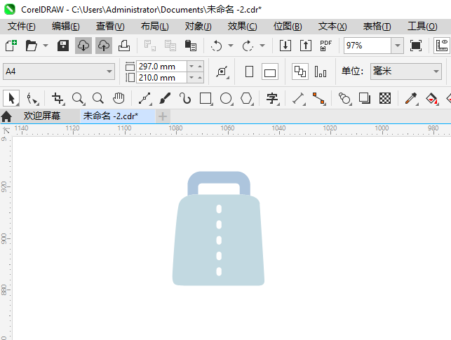Viewport: 451px width, 340px height.
Task: Click the cloud download icon
Action: [x=83, y=46]
